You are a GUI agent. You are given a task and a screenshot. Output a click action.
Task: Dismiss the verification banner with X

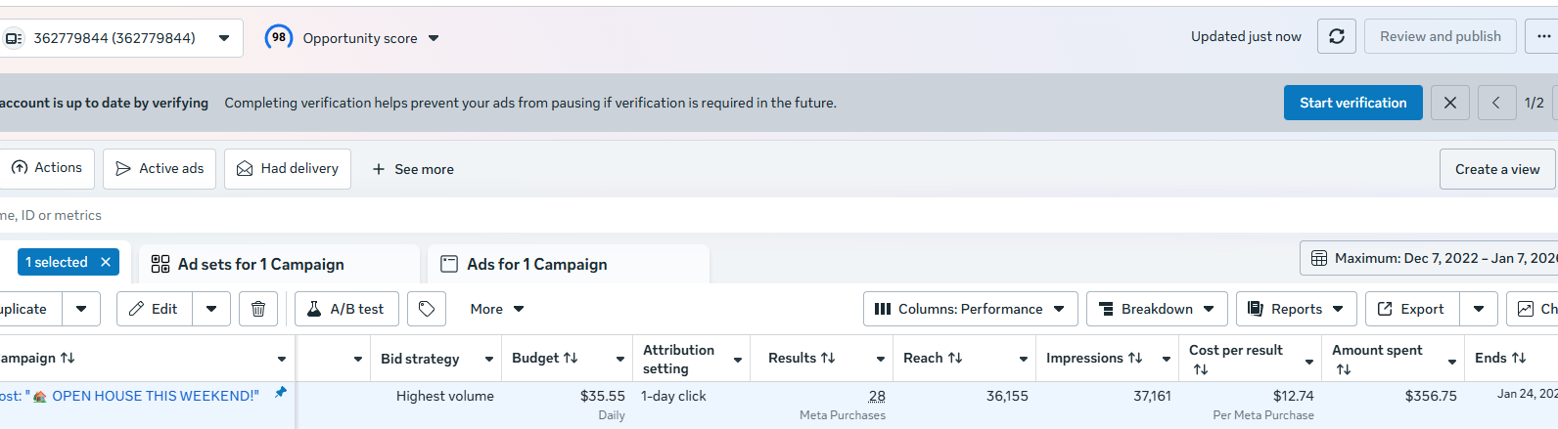pyautogui.click(x=1449, y=103)
